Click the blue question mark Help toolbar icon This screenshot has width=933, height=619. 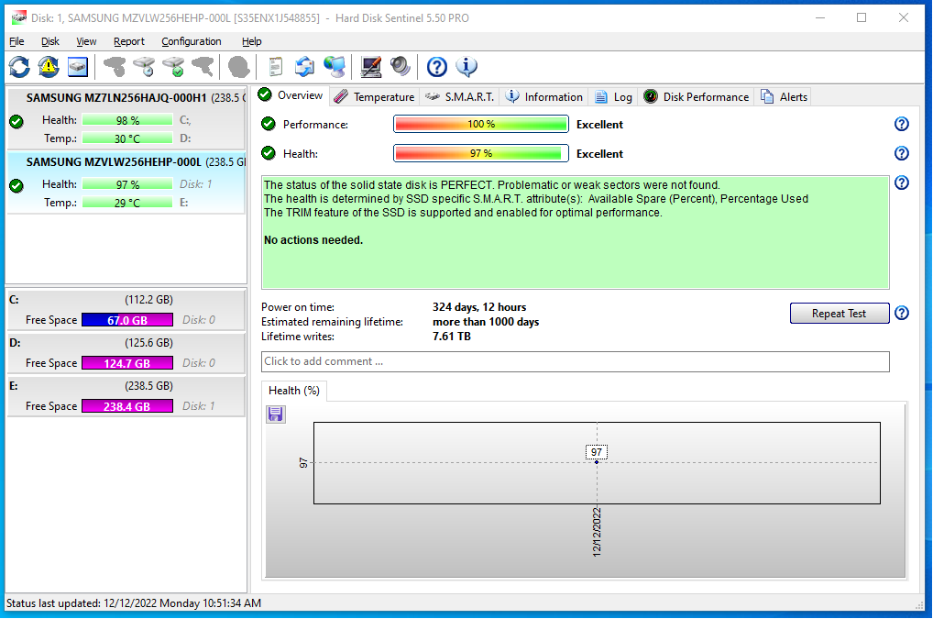click(437, 67)
